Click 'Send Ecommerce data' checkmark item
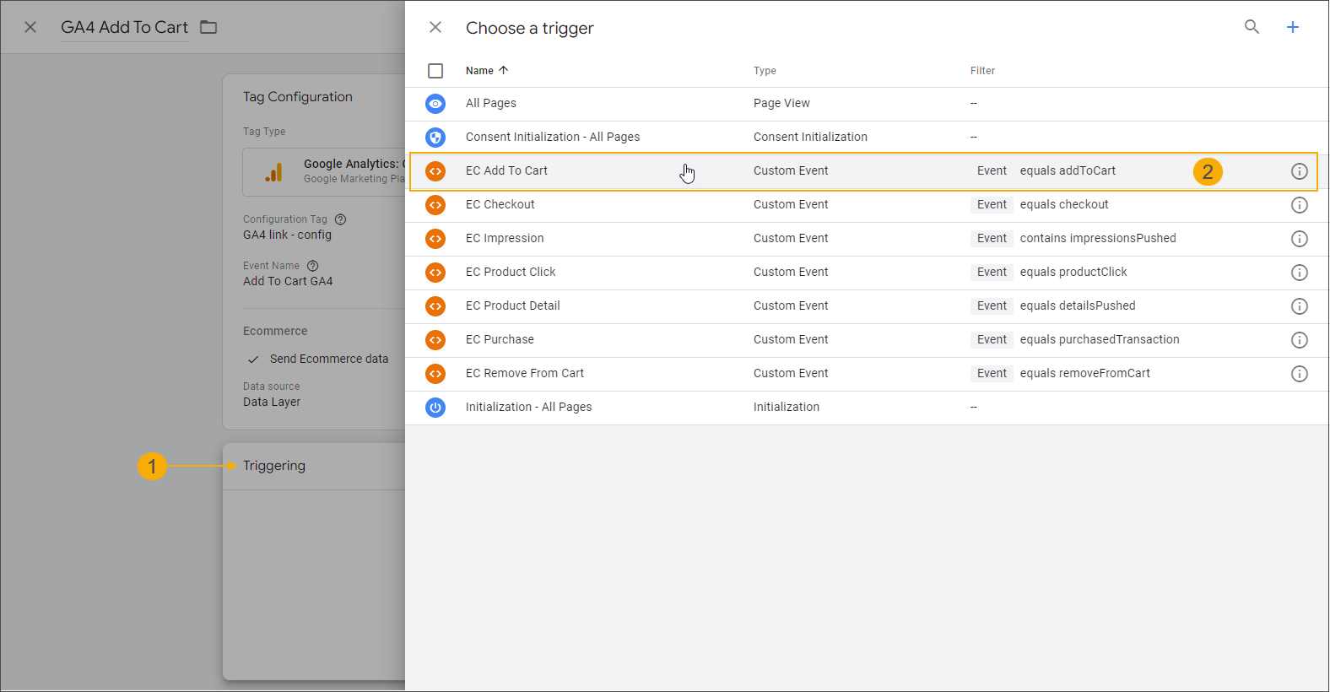The image size is (1330, 692). click(318, 359)
